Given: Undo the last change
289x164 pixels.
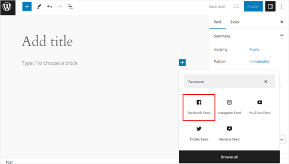Looking at the screenshot, I should pyautogui.click(x=49, y=7).
